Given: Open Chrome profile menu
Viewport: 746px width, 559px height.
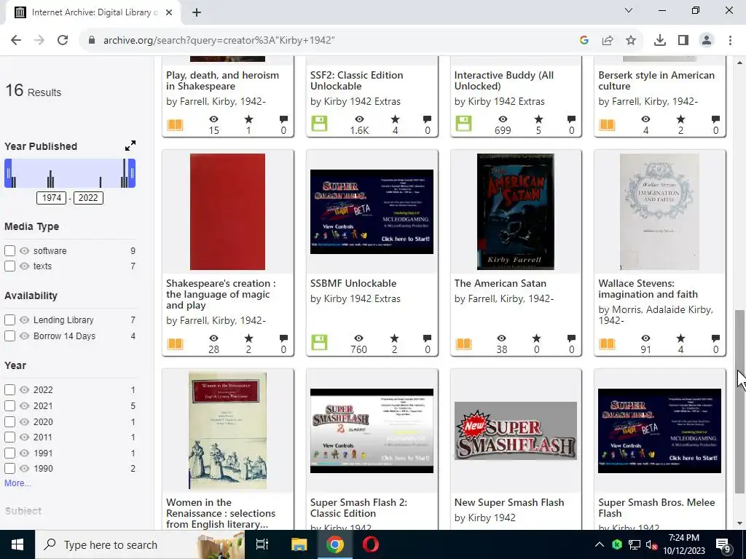Looking at the screenshot, I should [x=707, y=41].
